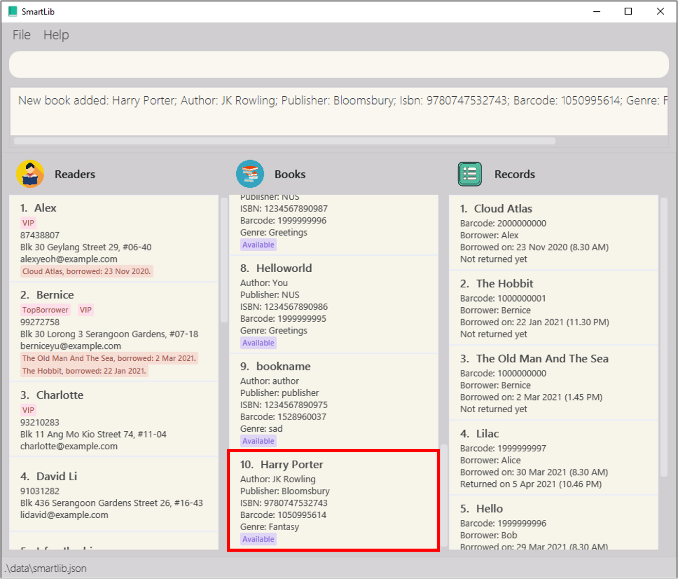
Task: Select record 1. Cloud Atlas
Action: pyautogui.click(x=554, y=232)
